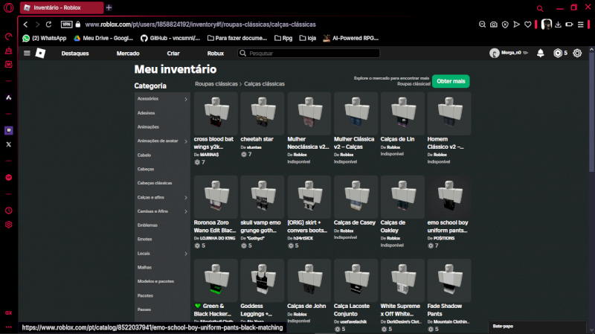Open Twitch in the Opera sidebar
595x334 pixels.
(x=9, y=130)
